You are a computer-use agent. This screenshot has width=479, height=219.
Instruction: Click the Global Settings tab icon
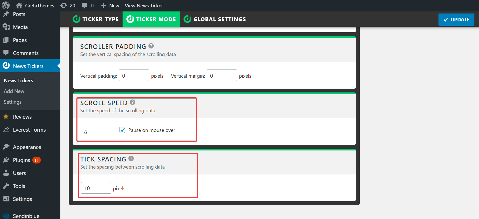(x=188, y=19)
